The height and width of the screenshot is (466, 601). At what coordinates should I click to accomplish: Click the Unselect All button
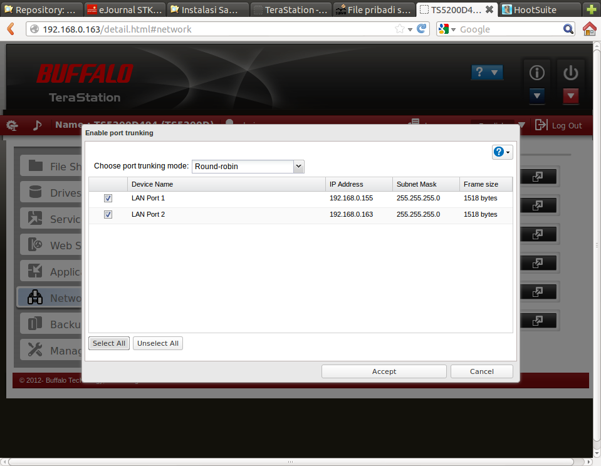pyautogui.click(x=157, y=343)
